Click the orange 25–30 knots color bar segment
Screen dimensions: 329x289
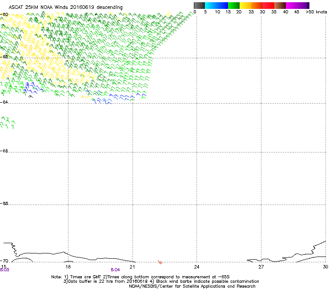pos(257,5)
